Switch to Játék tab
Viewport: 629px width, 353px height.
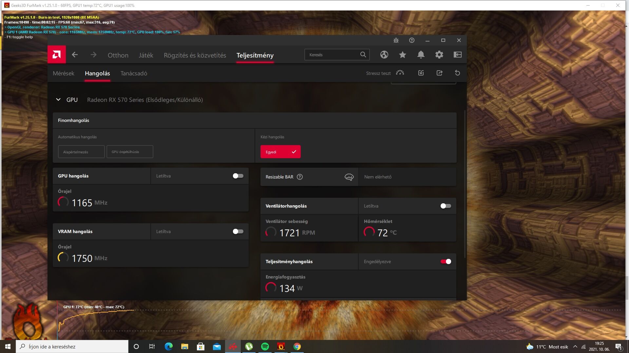[146, 55]
